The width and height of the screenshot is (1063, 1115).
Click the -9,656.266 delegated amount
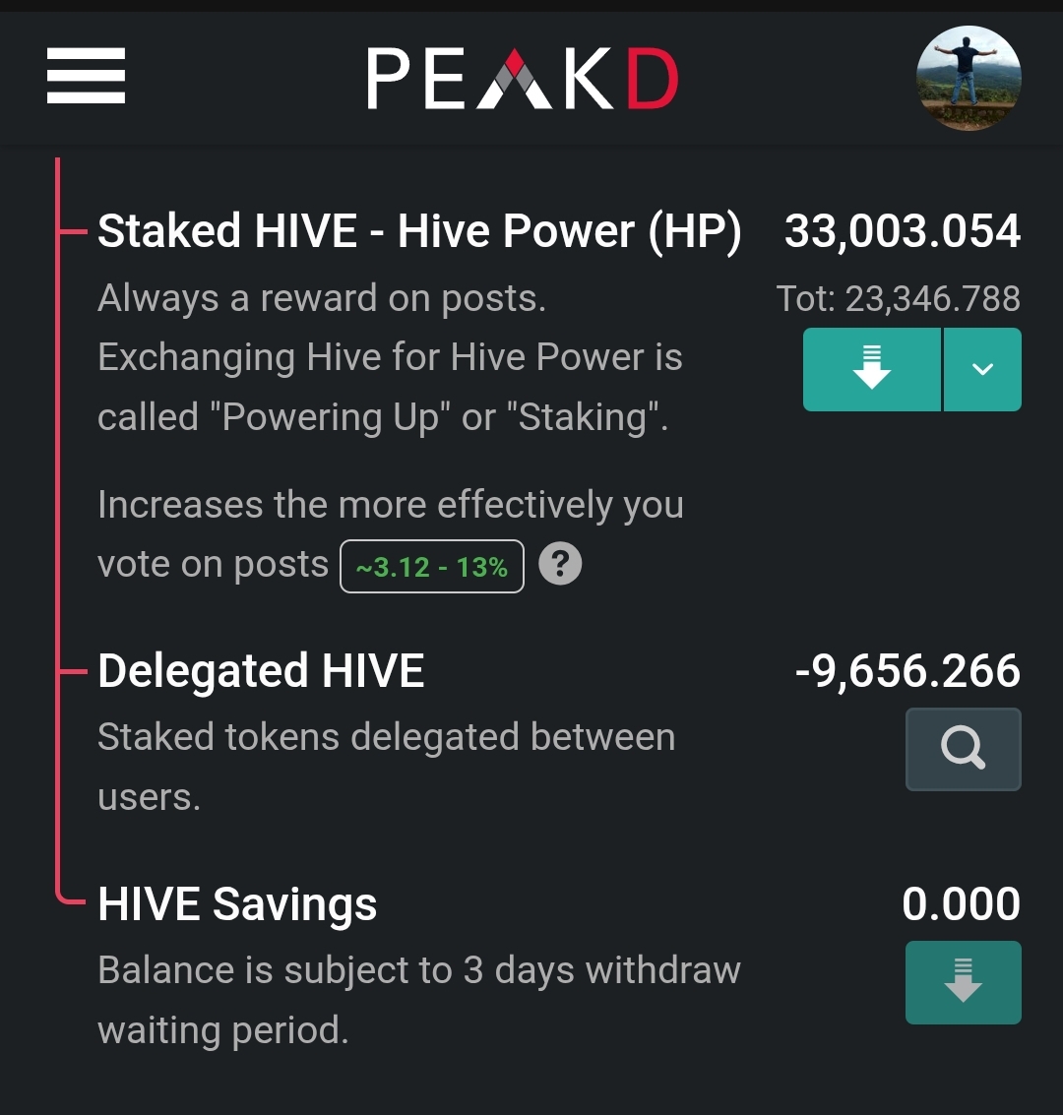(x=907, y=671)
